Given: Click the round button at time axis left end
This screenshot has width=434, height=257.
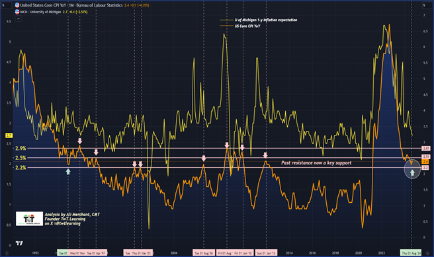Looking at the screenshot, I should pos(7,253).
